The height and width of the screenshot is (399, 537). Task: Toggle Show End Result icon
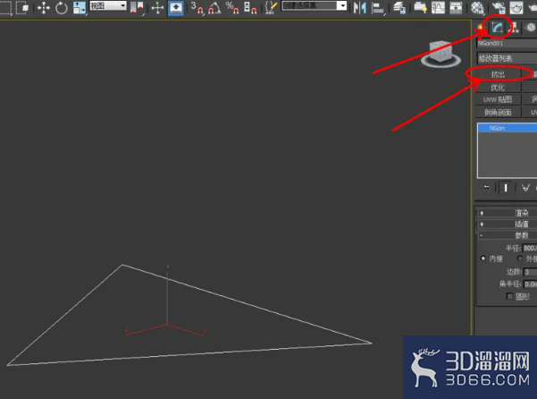[506, 188]
